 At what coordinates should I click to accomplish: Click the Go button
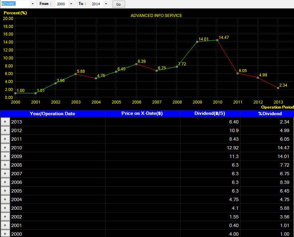pos(118,4)
